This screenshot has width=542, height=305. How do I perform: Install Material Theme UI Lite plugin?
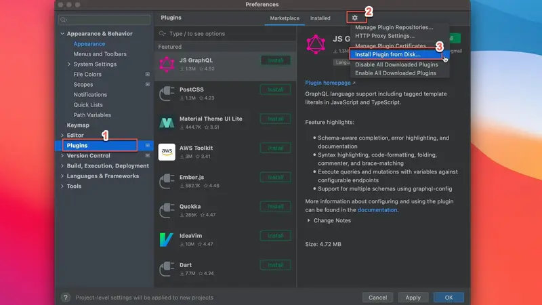276,119
